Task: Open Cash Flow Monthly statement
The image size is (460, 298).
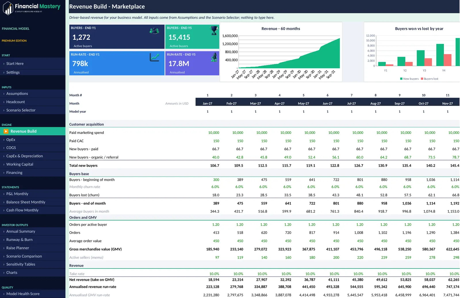Action: coord(33,210)
